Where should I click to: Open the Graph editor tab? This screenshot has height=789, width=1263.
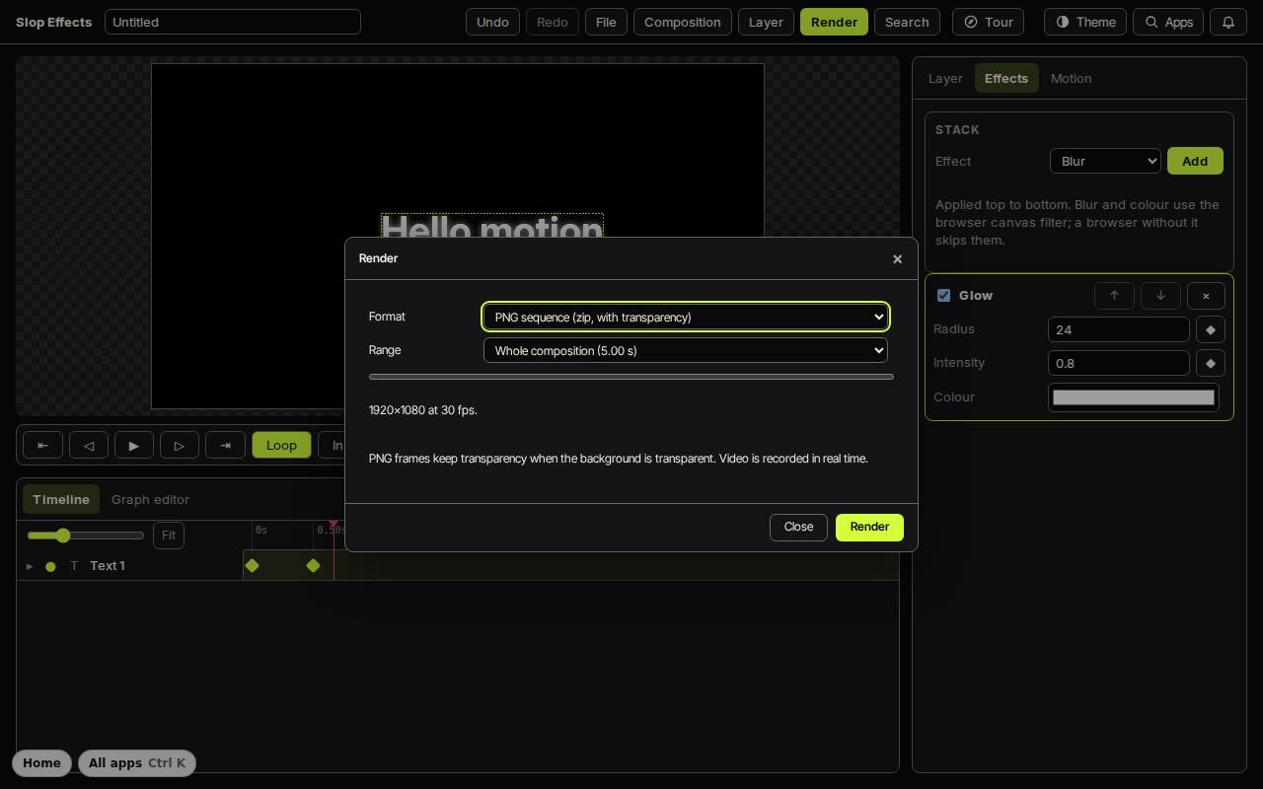click(x=150, y=499)
